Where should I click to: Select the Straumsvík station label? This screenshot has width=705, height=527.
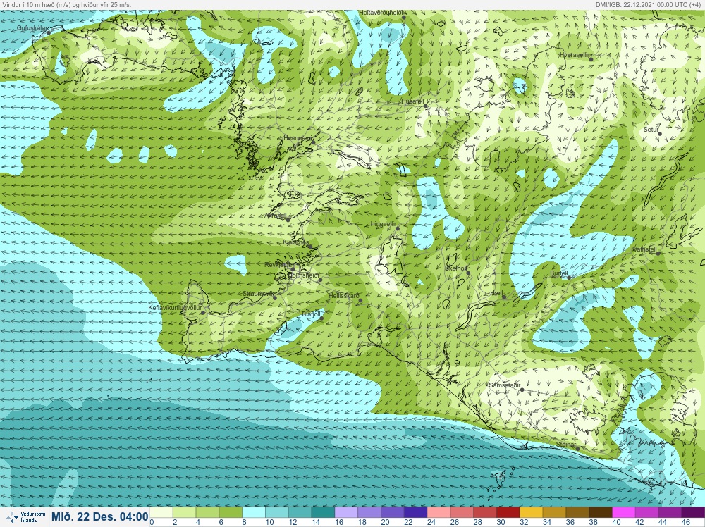point(258,294)
